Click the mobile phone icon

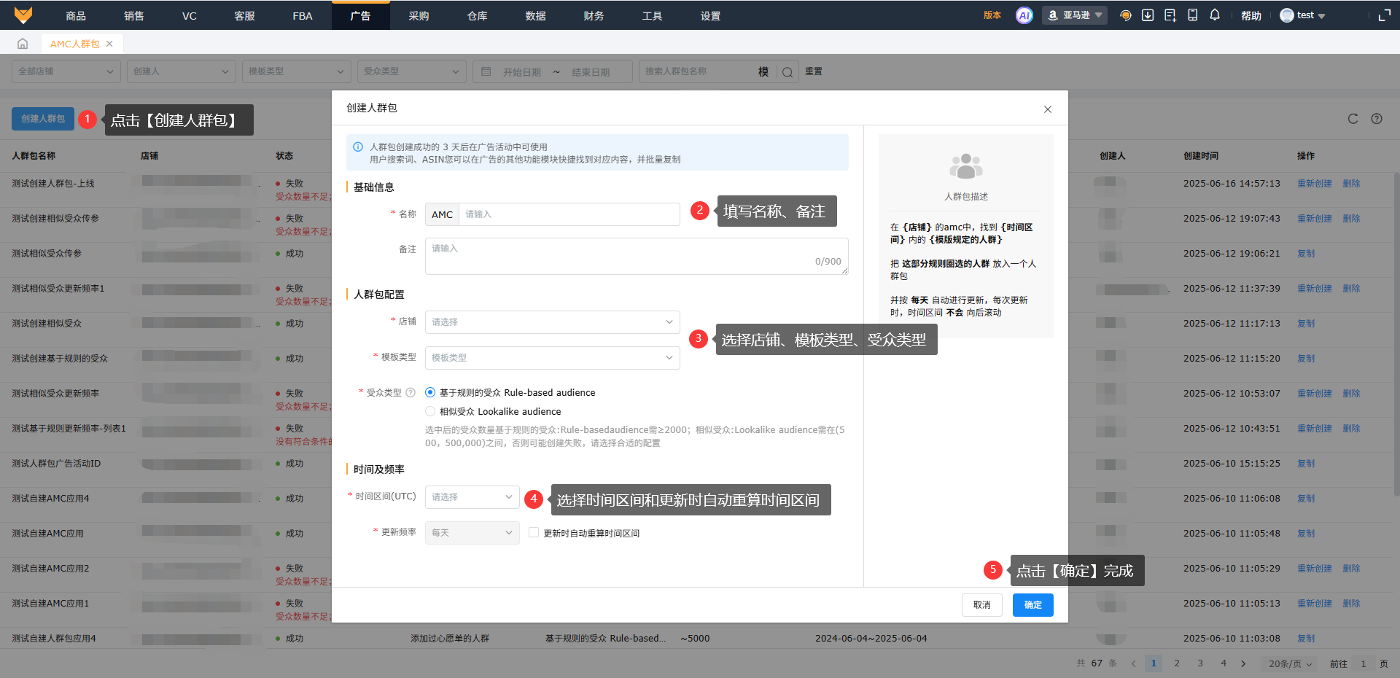(x=1193, y=15)
